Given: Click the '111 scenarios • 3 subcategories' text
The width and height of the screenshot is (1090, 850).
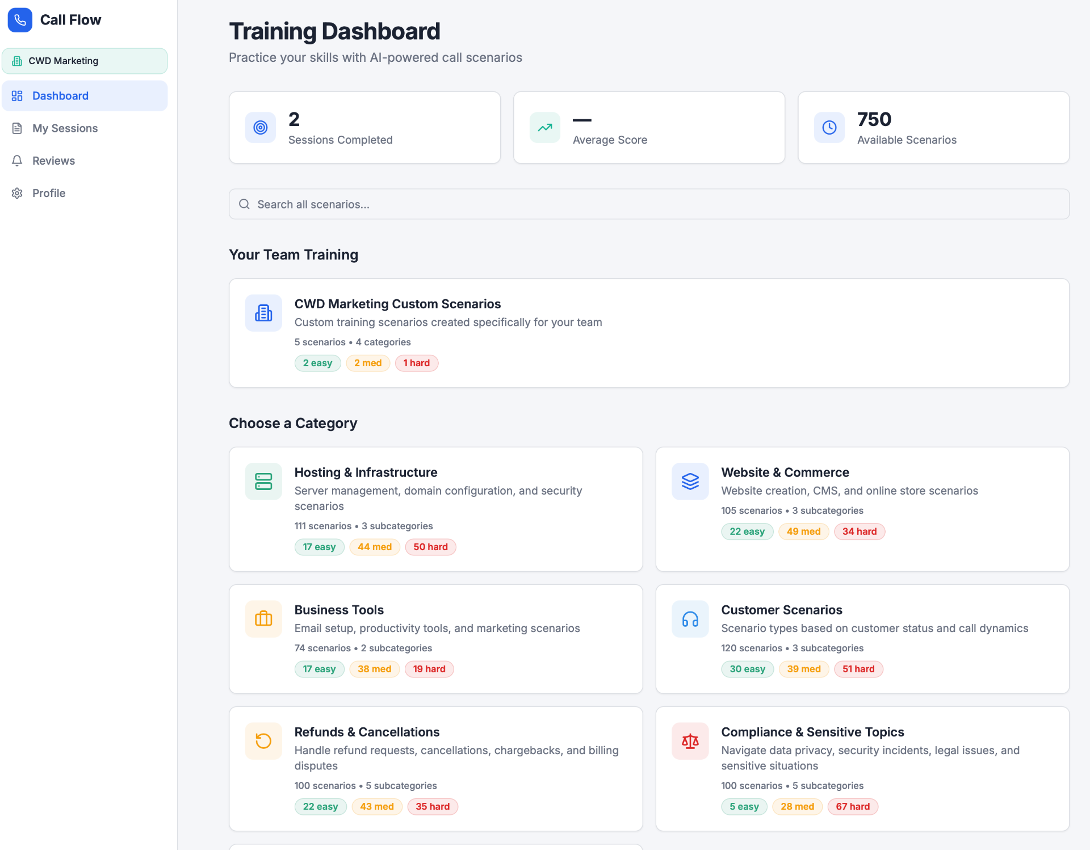Looking at the screenshot, I should point(364,526).
